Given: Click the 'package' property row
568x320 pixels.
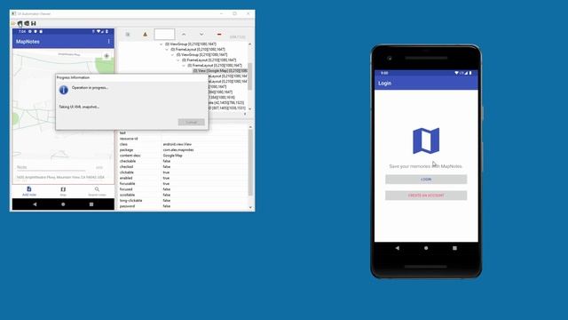Looking at the screenshot, I should pyautogui.click(x=183, y=150).
